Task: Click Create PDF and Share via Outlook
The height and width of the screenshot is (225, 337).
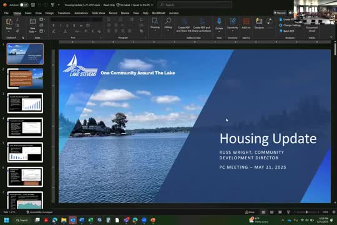Action: pos(202,26)
